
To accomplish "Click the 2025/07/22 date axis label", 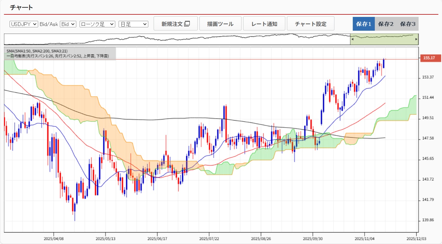I will [209, 239].
